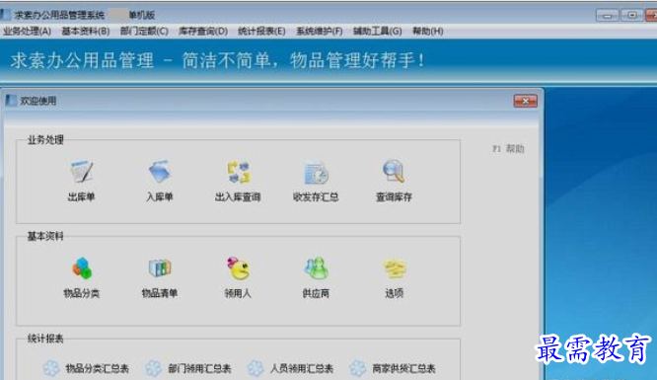Click the 物品分类汇总表 report icon
657x380 pixels.
pyautogui.click(x=52, y=368)
